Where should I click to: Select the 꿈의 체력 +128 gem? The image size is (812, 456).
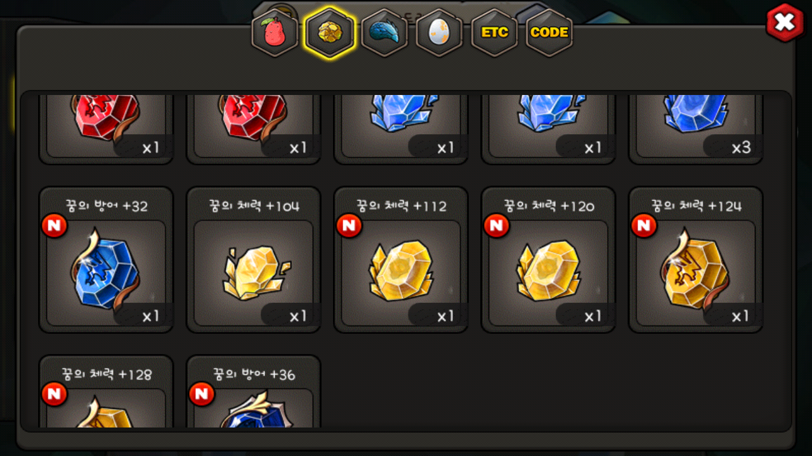coord(106,391)
